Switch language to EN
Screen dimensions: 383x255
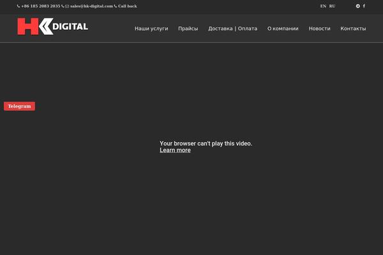click(323, 6)
